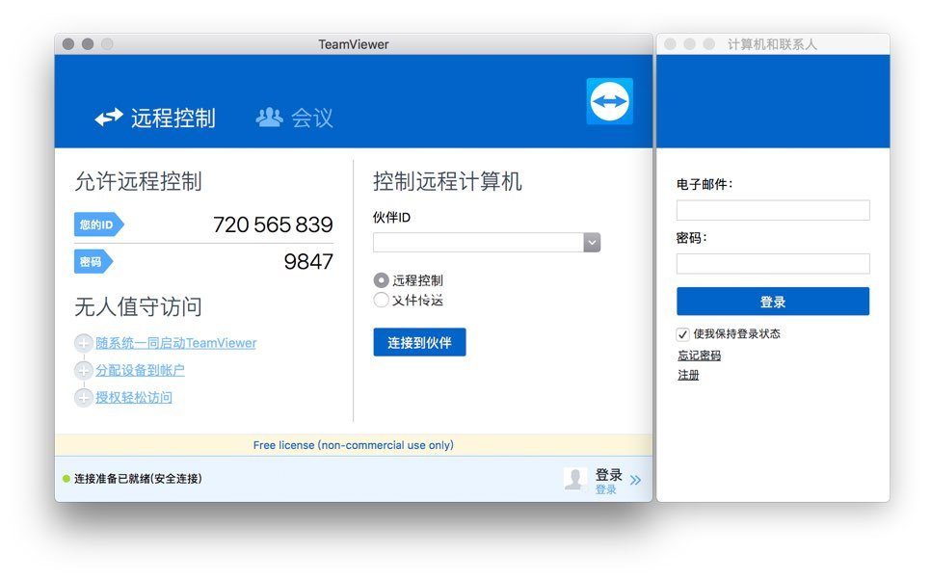Click the 忘记密码 link
Viewport: 931px width, 580px height.
pyautogui.click(x=700, y=356)
